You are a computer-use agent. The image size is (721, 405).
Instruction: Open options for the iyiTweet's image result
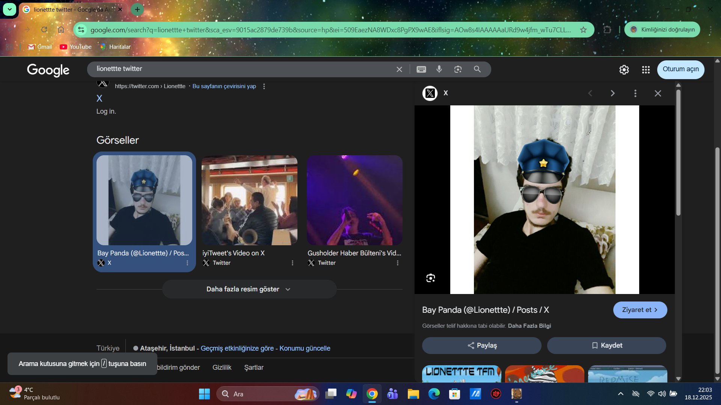tap(293, 263)
